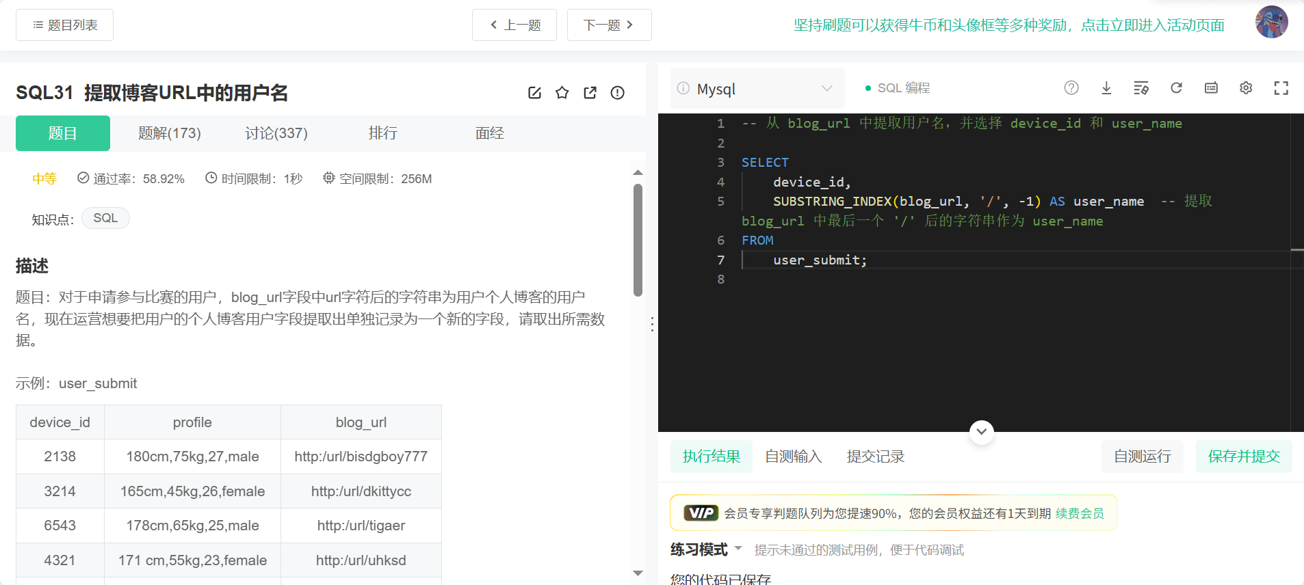Image resolution: width=1304 pixels, height=585 pixels.
Task: Click the SELECT keyword on line 3
Action: tap(765, 163)
